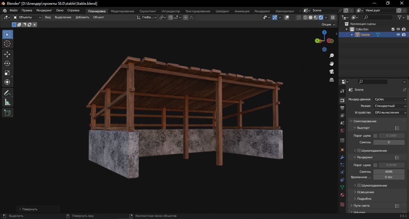The height and width of the screenshot is (219, 409).
Task: Open Objects mode dropdown
Action: [27, 17]
